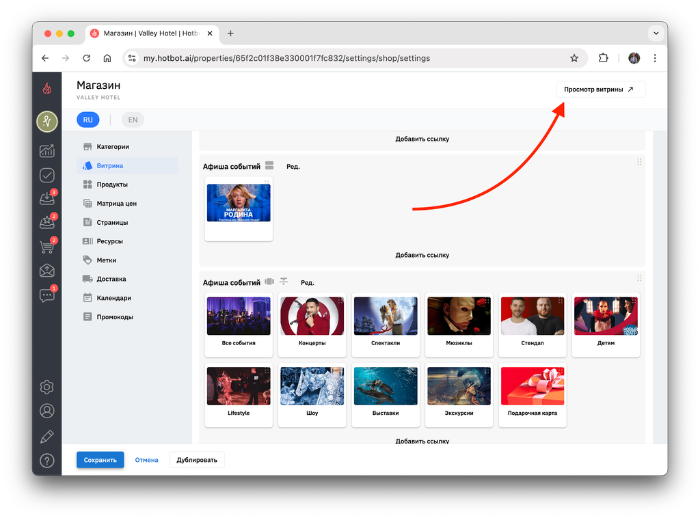Open the Матрица цен menu item
The width and height of the screenshot is (700, 518).
click(x=127, y=204)
